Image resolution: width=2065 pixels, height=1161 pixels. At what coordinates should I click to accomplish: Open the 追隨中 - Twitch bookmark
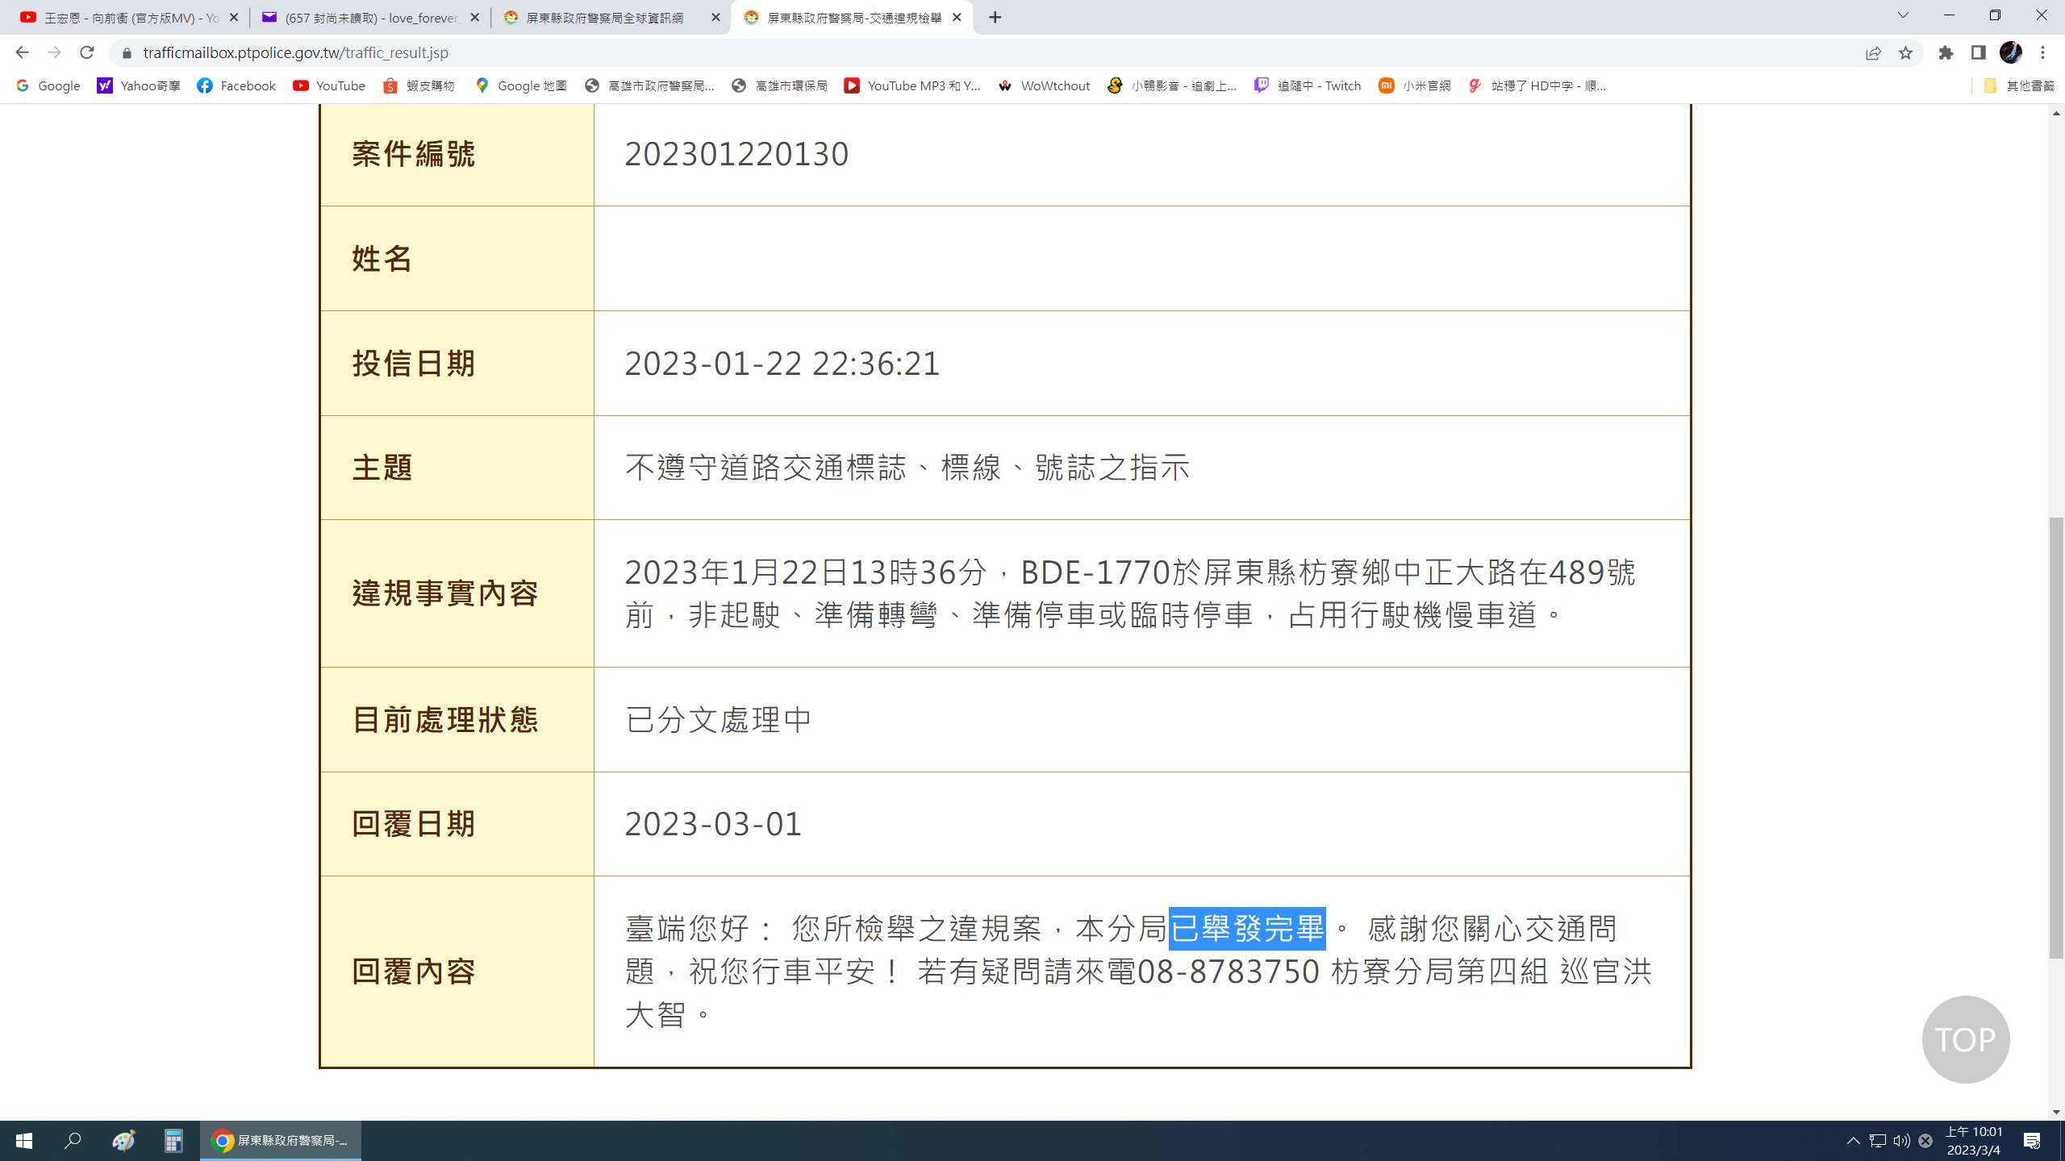(x=1308, y=85)
